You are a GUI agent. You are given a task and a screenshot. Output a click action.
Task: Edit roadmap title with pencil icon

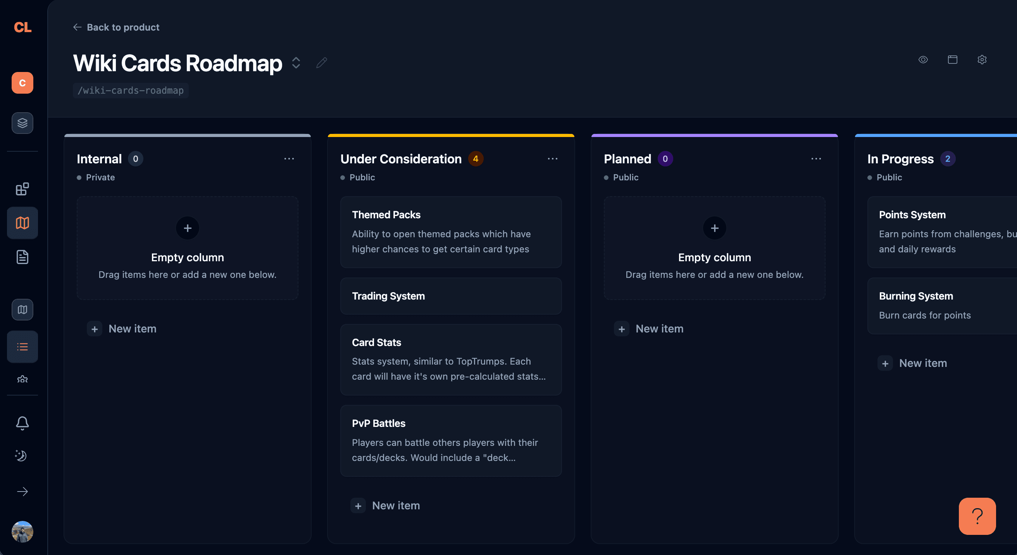tap(322, 63)
